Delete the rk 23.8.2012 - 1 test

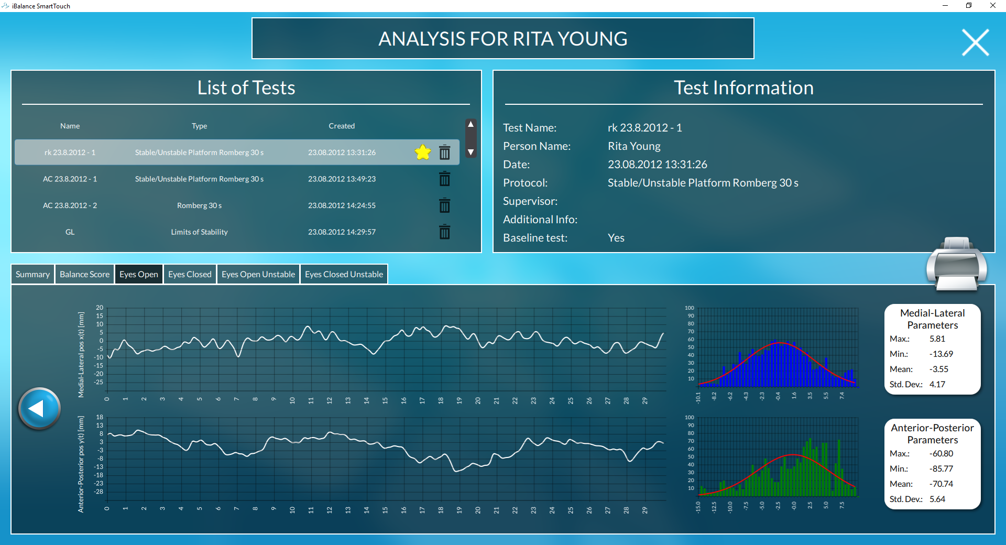tap(444, 152)
